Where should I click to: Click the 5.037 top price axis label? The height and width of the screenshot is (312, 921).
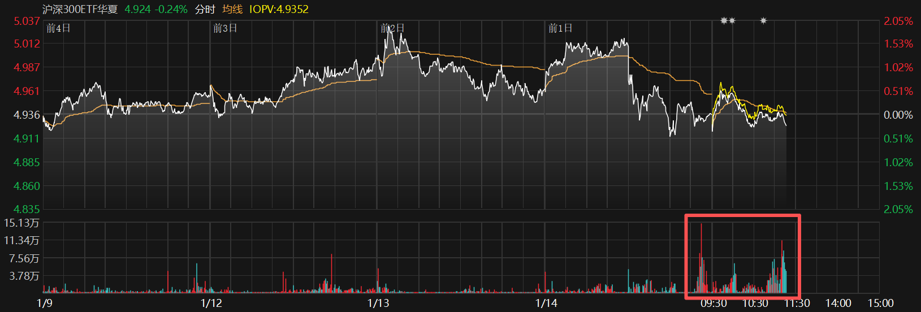pos(27,21)
